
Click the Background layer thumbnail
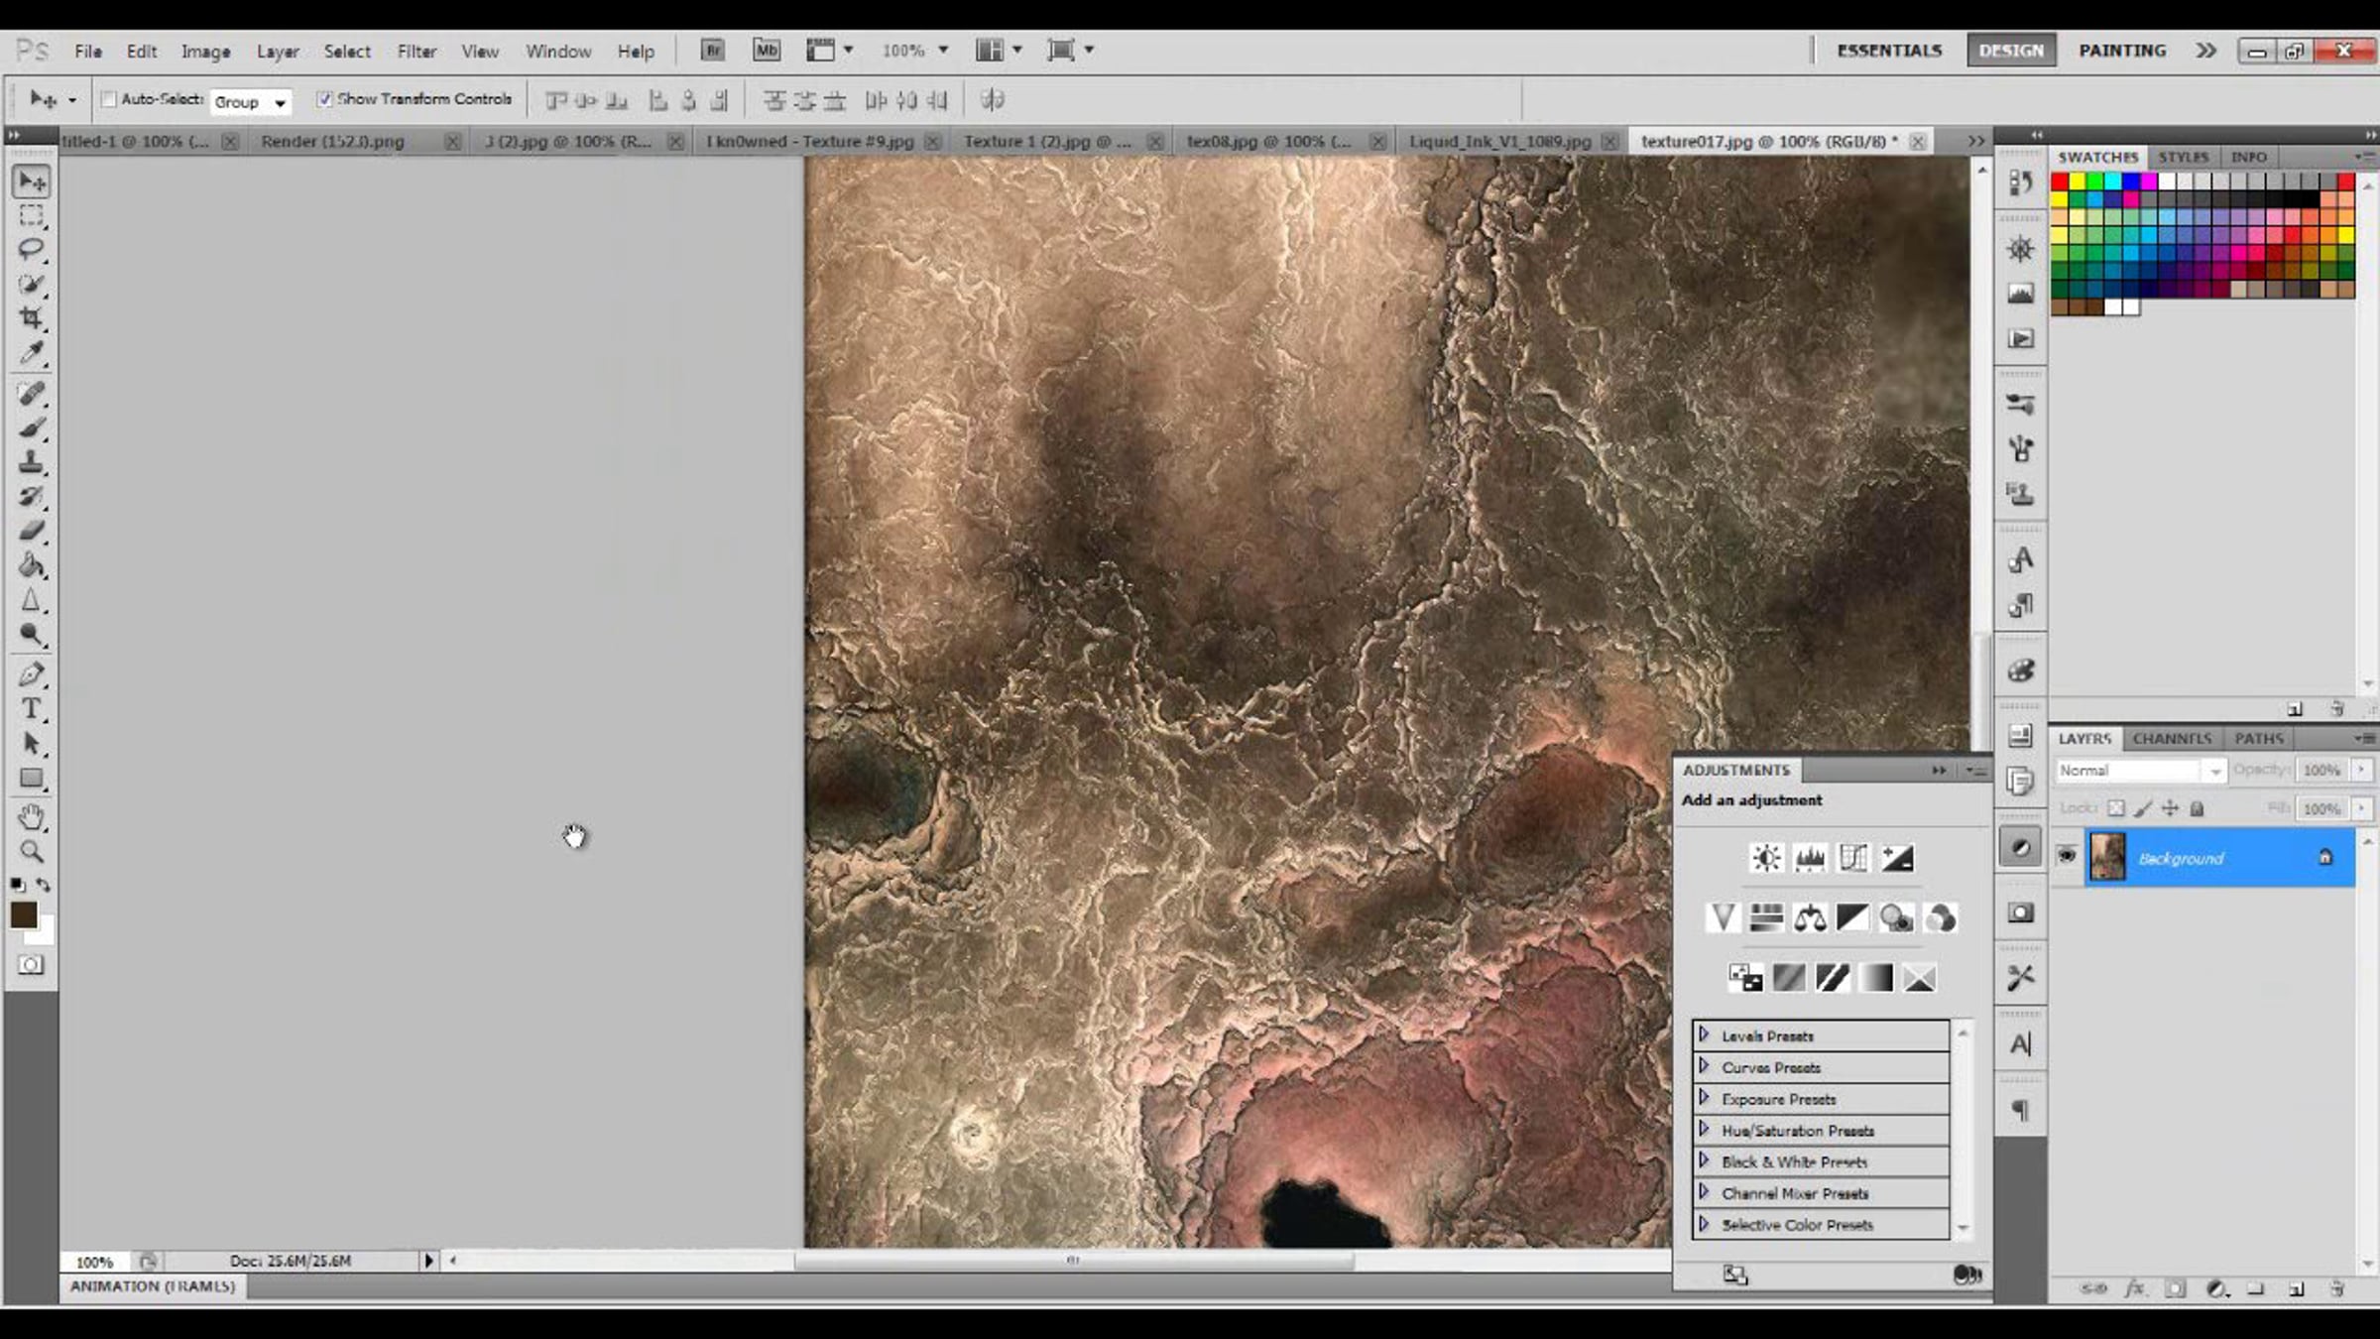2107,857
